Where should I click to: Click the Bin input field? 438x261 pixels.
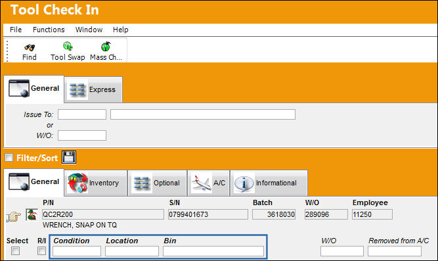213,251
